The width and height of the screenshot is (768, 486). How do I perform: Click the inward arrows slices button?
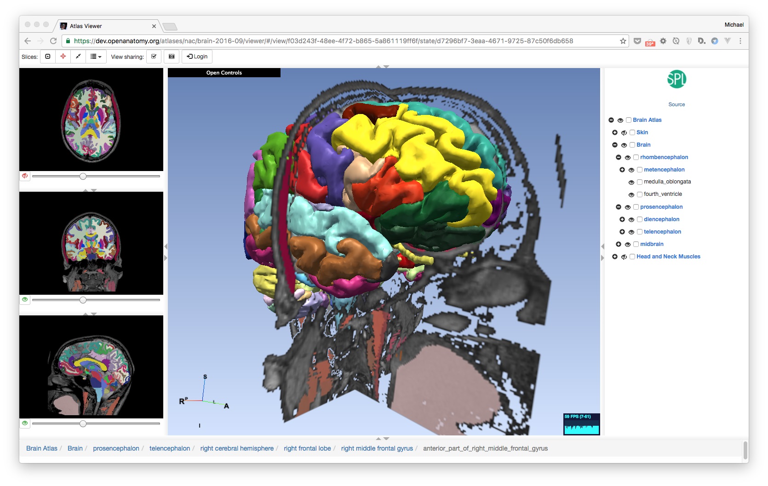pyautogui.click(x=78, y=57)
